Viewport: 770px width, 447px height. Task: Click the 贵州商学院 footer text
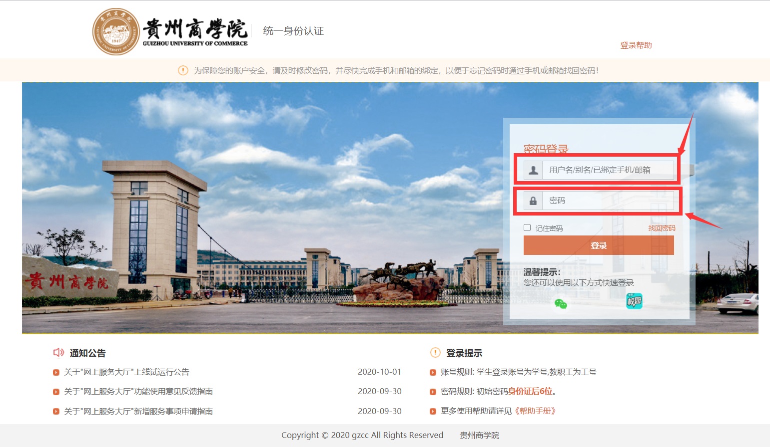(x=479, y=435)
